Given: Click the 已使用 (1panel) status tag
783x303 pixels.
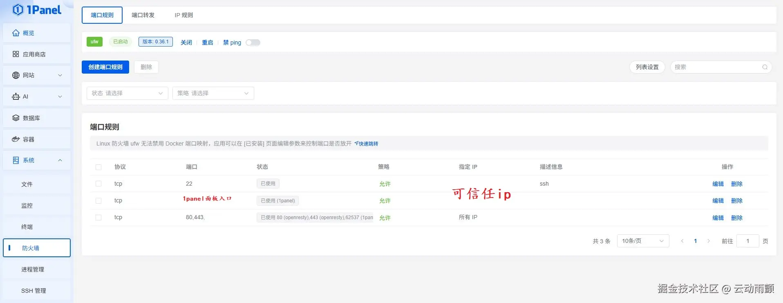Looking at the screenshot, I should click(x=278, y=201).
